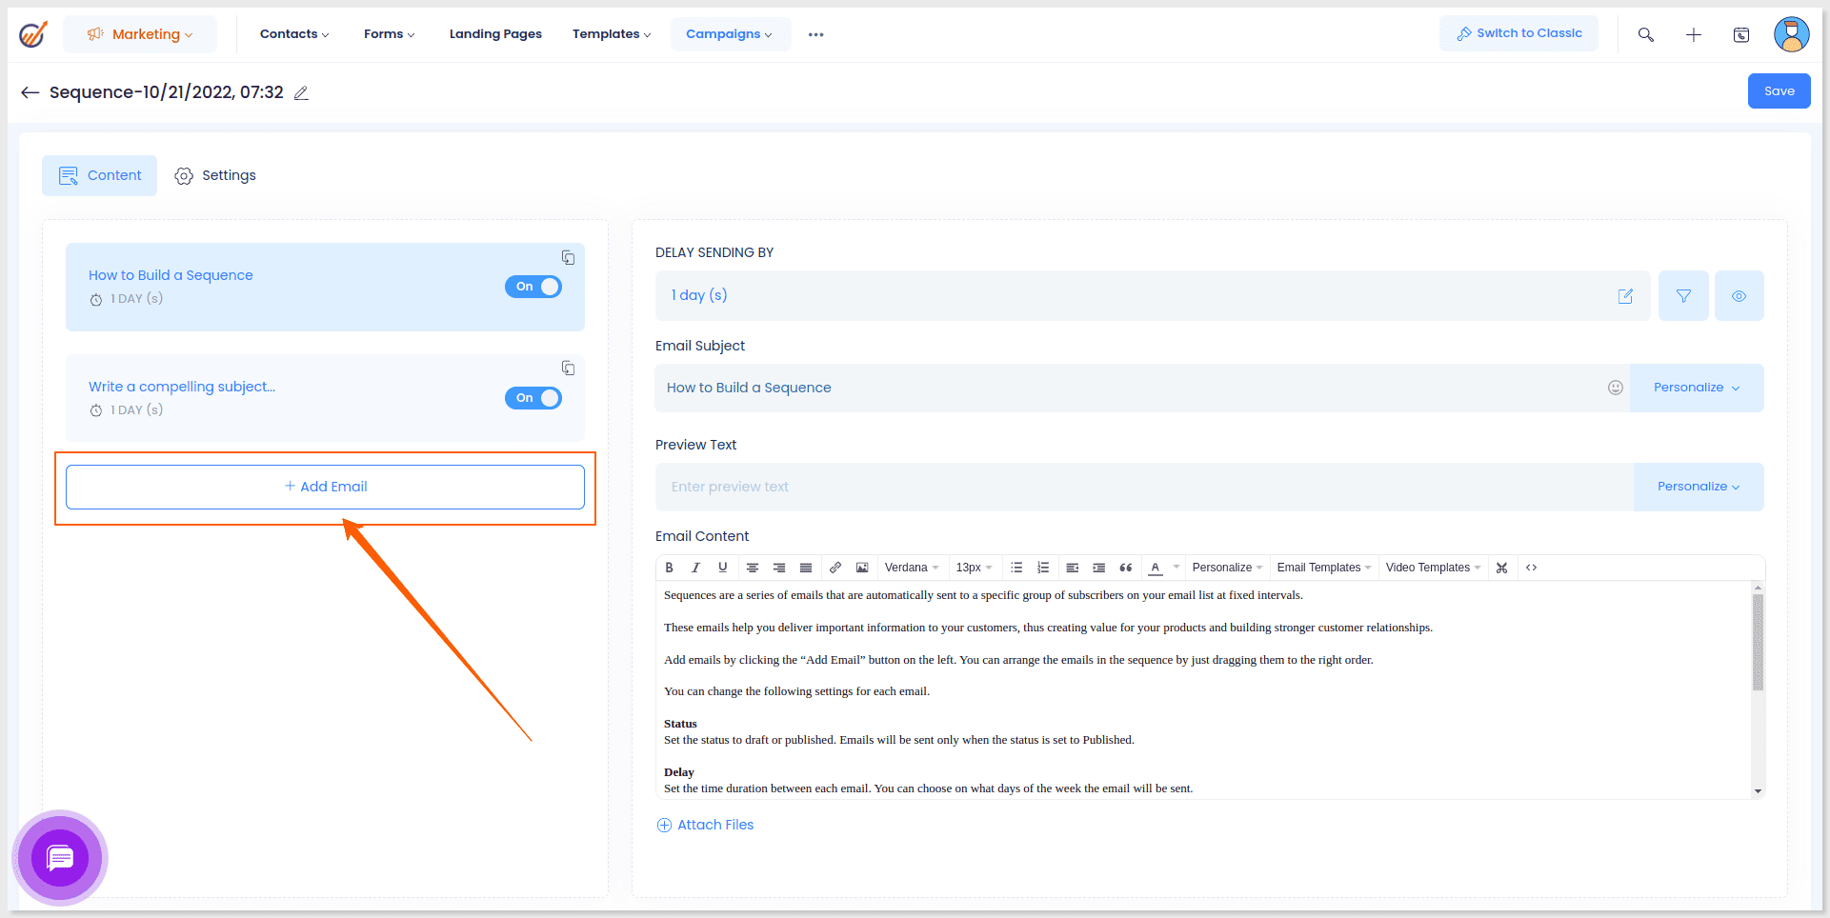
Task: Open the Campaigns menu
Action: point(729,34)
